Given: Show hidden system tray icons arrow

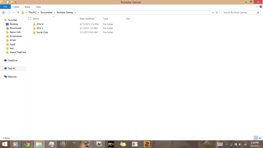Looking at the screenshot, I should pos(226,144).
